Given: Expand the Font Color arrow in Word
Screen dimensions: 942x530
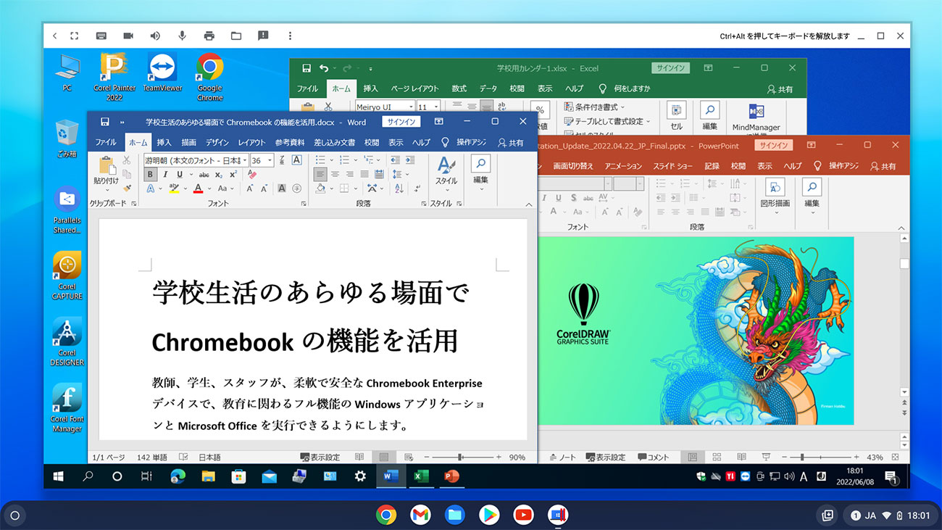Looking at the screenshot, I should [210, 189].
